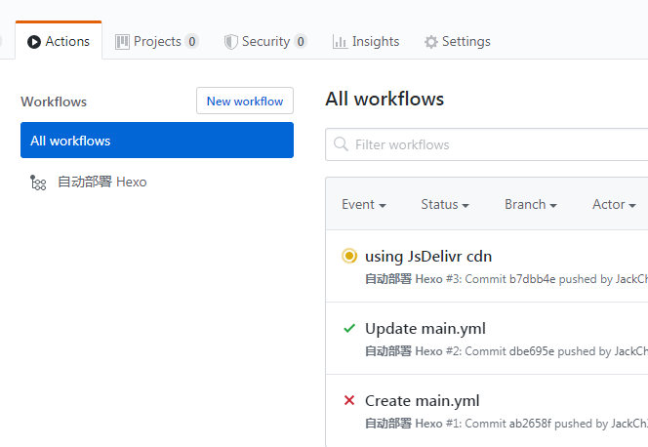Click run details 'Hexo #3: Commit b7dbb4e'
This screenshot has width=648, height=447.
(485, 279)
